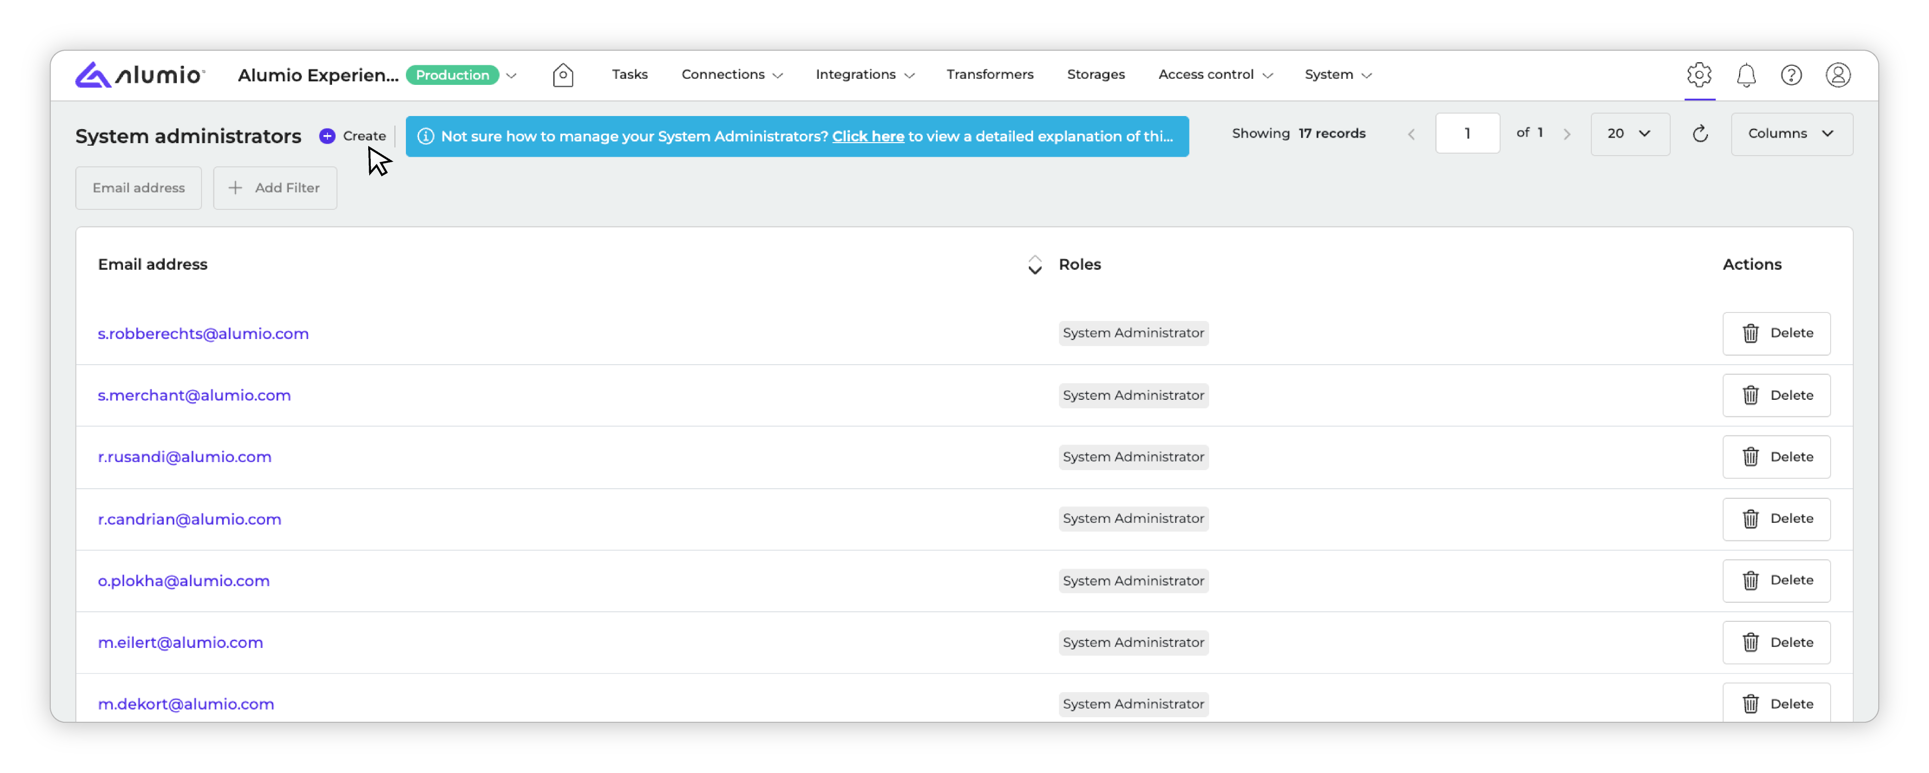This screenshot has height=773, width=1929.
Task: Click the Create plus icon
Action: (327, 136)
